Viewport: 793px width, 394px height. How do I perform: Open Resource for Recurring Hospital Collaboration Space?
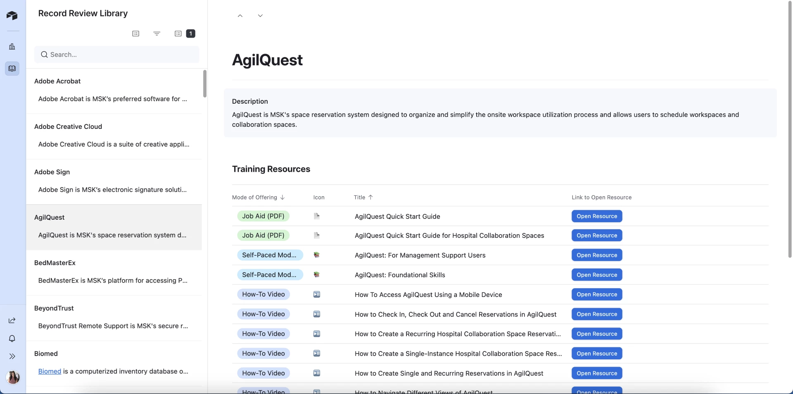pos(597,334)
